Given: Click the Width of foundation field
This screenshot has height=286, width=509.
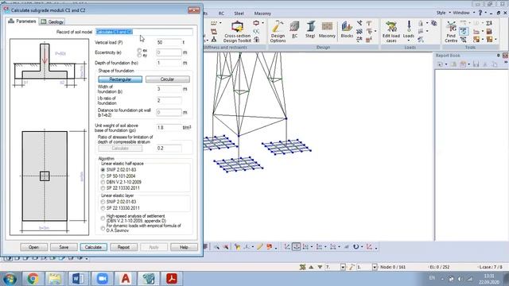Looking at the screenshot, I should click(169, 89).
